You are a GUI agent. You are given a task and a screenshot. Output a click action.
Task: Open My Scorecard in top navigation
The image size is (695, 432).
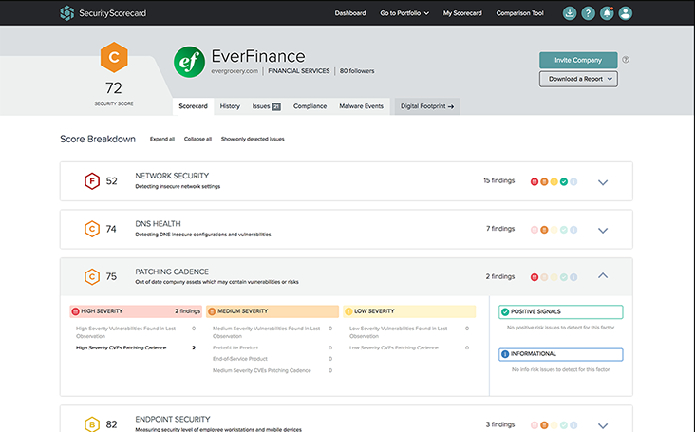462,13
